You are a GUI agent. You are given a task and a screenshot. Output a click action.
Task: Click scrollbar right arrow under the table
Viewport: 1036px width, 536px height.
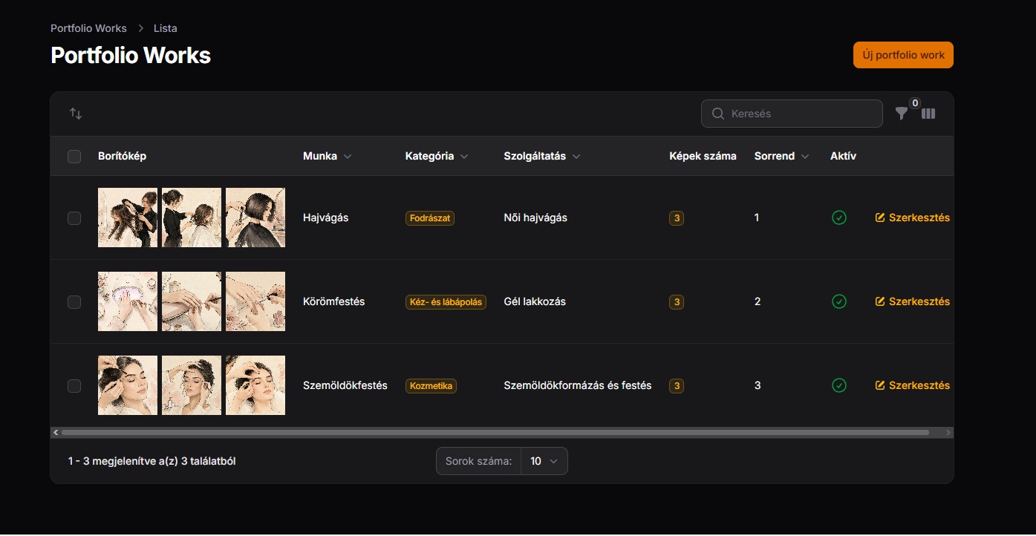(x=948, y=432)
